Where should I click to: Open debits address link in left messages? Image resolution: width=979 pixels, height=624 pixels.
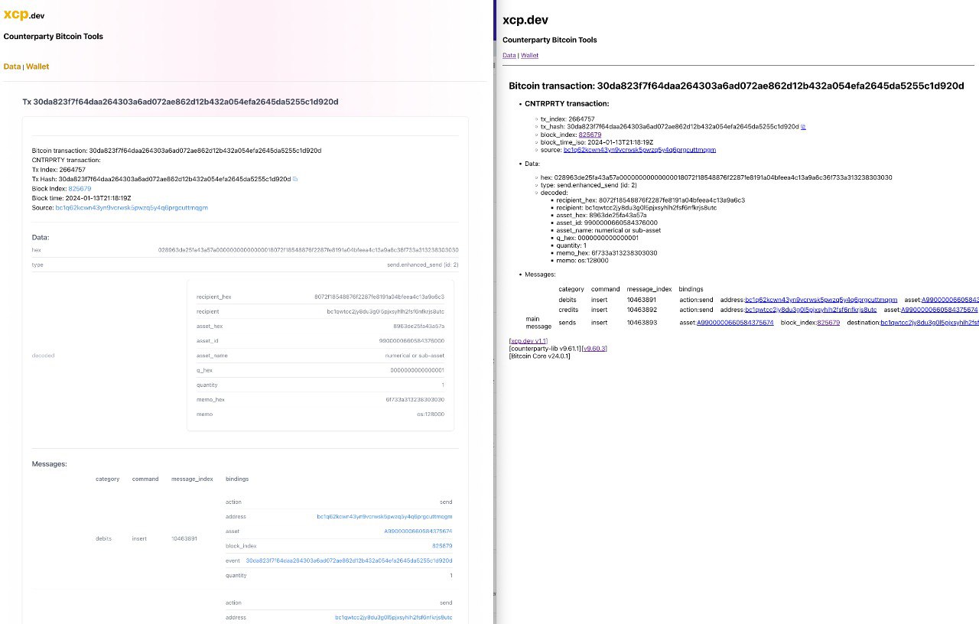384,517
